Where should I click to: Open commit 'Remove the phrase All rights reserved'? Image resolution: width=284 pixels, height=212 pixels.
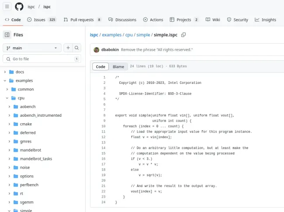157,50
